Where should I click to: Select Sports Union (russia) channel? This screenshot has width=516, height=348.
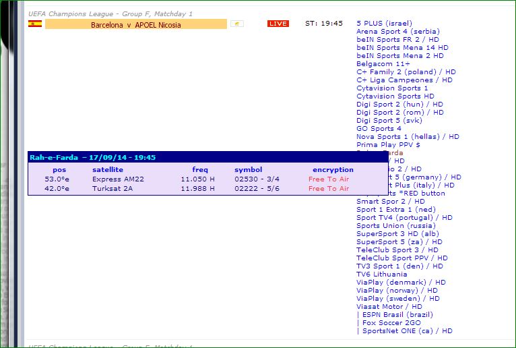tap(396, 226)
